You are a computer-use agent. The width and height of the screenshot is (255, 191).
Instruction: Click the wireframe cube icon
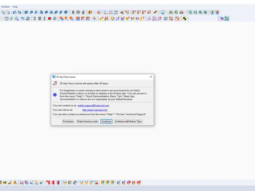coord(6,19)
